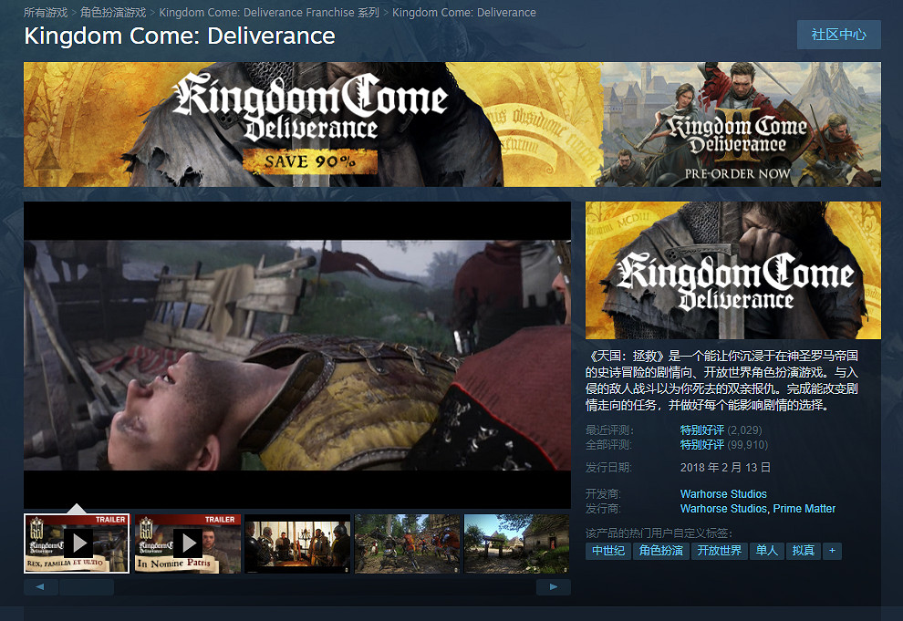903x621 pixels.
Task: Select the 开放世界 tag
Action: (x=720, y=551)
